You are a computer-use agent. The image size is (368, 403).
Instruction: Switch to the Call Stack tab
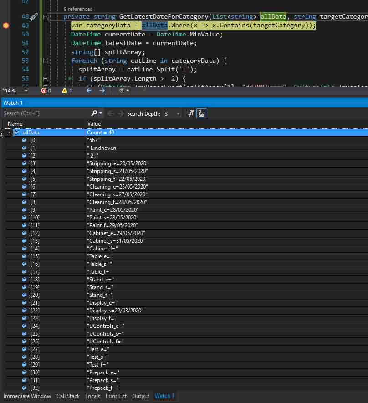(68, 396)
